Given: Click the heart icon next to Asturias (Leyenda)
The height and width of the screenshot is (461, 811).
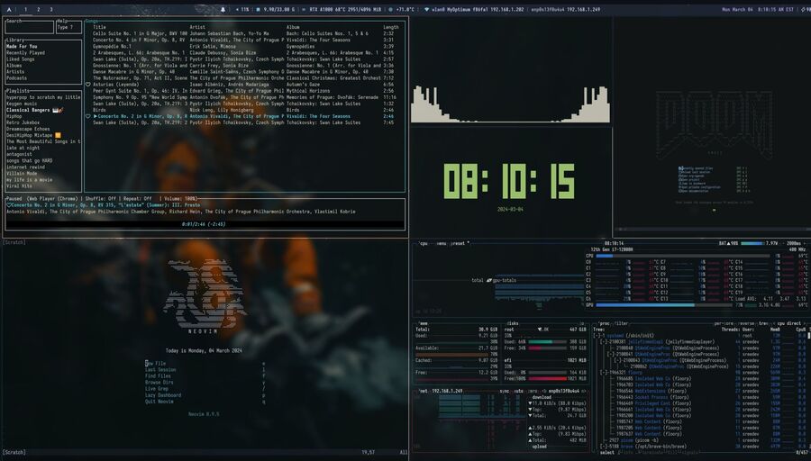Looking at the screenshot, I should (88, 85).
